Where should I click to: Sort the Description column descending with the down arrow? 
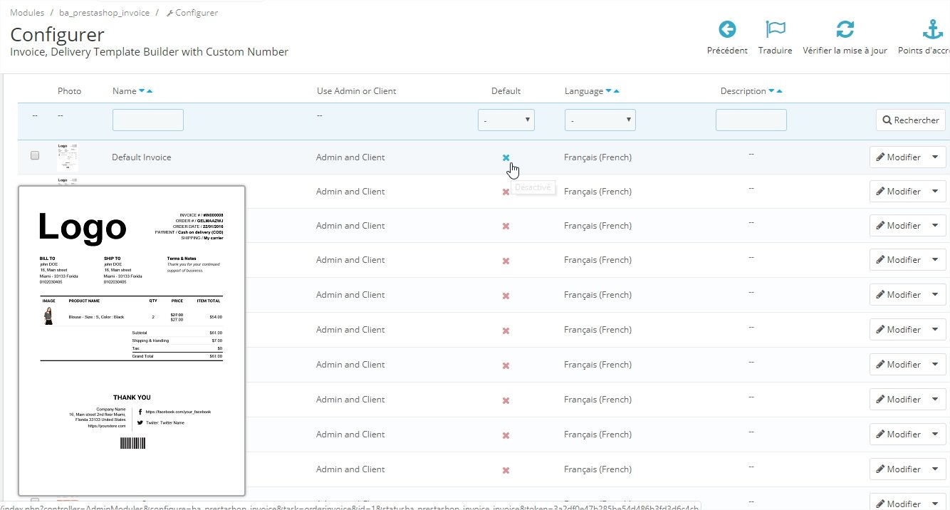(x=772, y=91)
